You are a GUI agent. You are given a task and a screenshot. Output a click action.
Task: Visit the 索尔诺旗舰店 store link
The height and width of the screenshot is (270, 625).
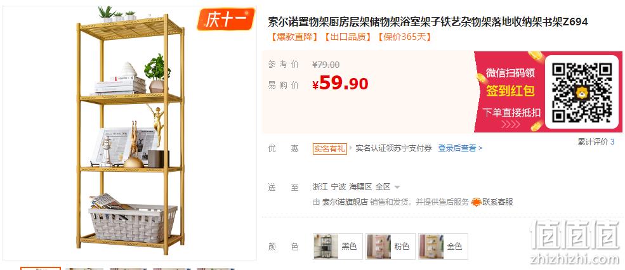point(345,202)
